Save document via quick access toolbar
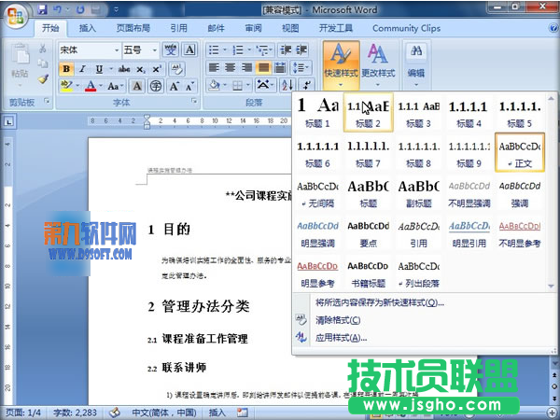The image size is (560, 420). pos(43,9)
